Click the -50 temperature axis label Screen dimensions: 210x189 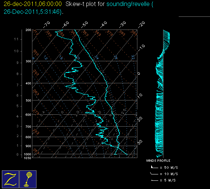click(85, 25)
